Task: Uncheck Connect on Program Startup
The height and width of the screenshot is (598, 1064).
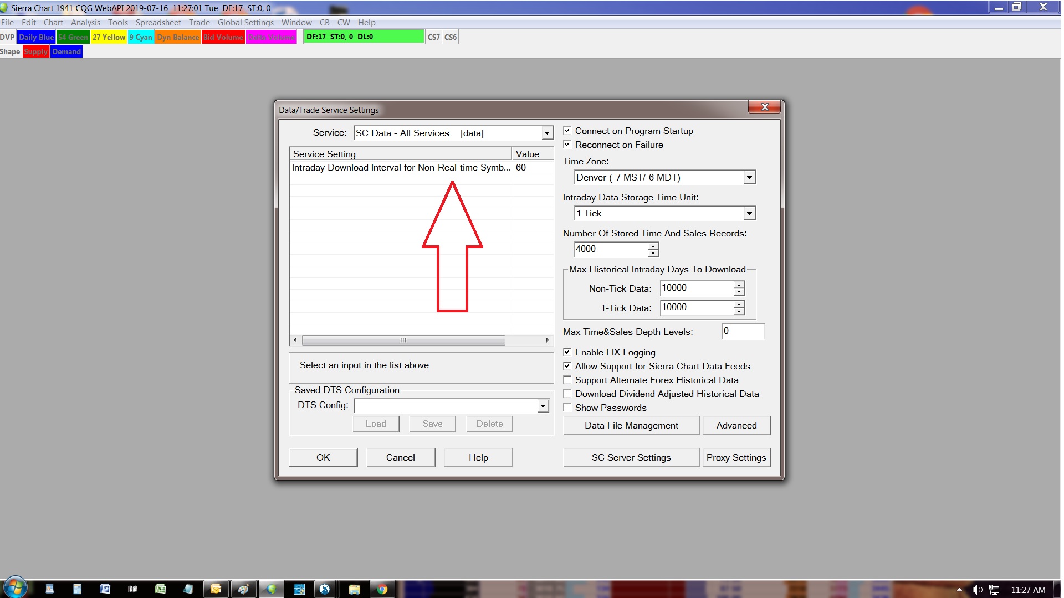Action: tap(567, 131)
